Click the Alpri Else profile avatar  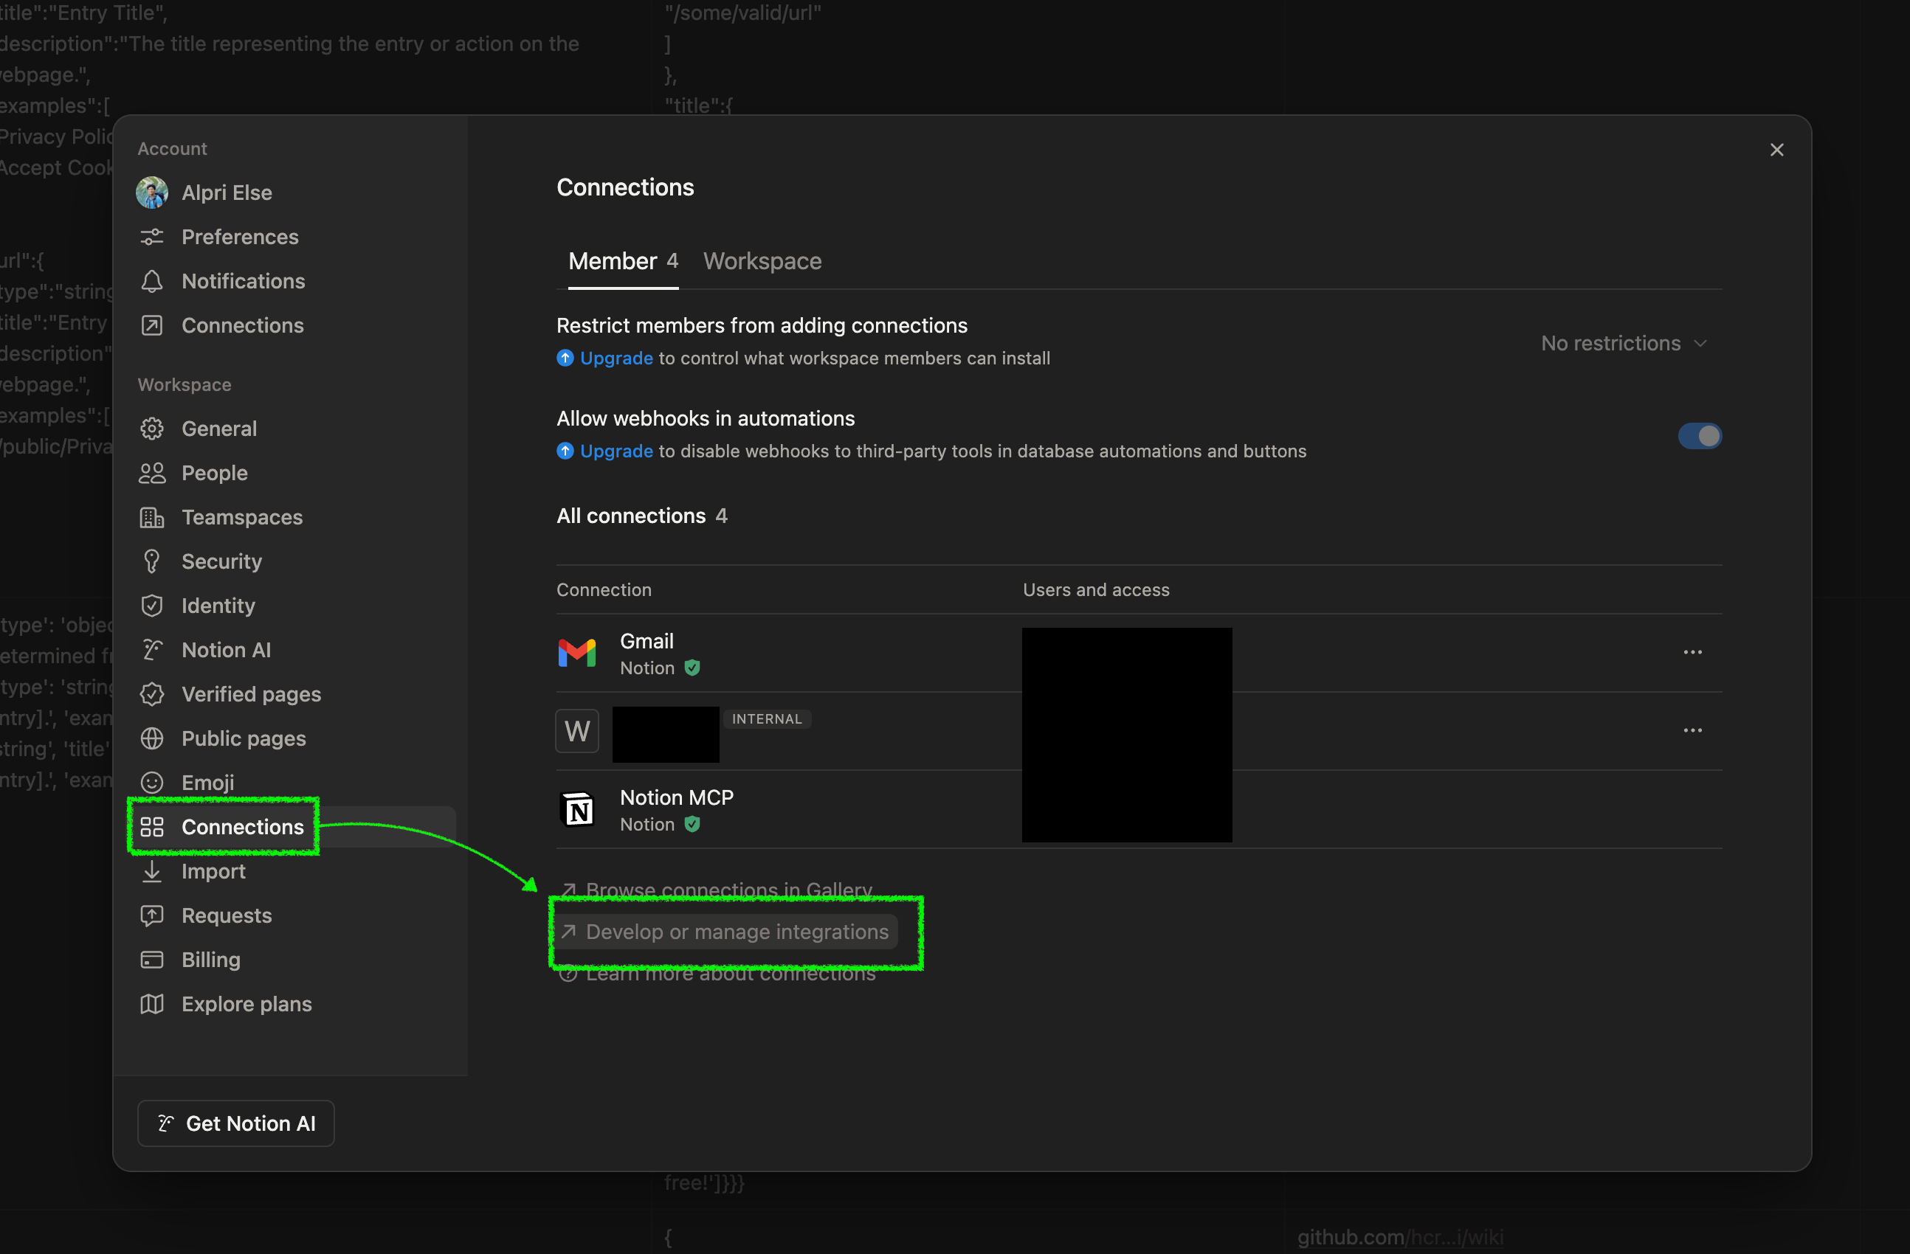point(154,193)
